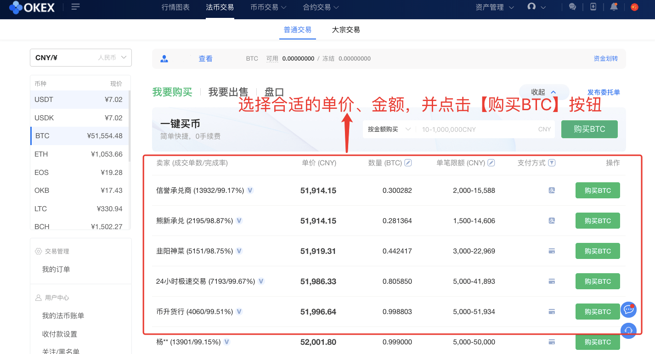The image size is (655, 354).
Task: Open the CNY/¥ currency dropdown
Action: 81,57
